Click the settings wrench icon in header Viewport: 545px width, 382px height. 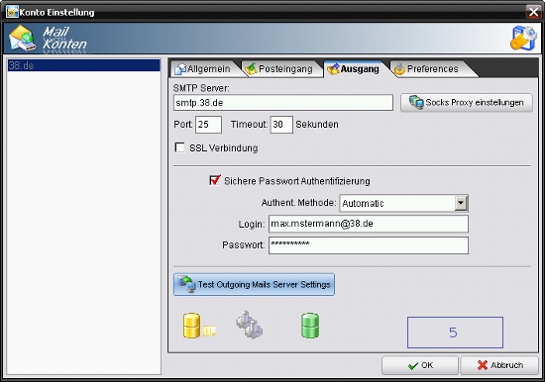click(523, 39)
